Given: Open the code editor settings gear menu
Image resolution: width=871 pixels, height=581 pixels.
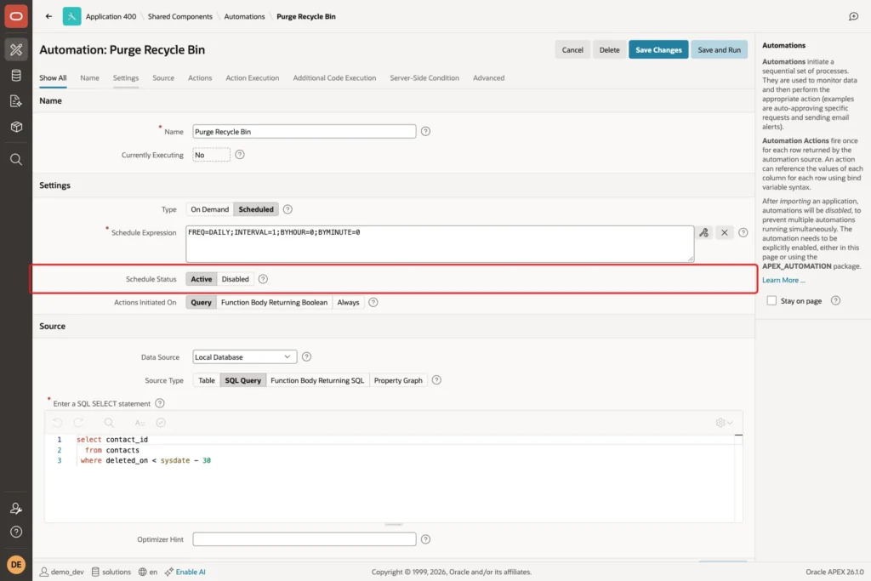Looking at the screenshot, I should [x=724, y=423].
